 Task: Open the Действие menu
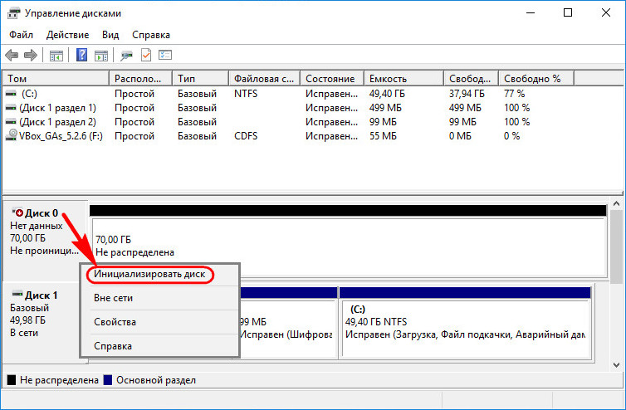[x=67, y=35]
